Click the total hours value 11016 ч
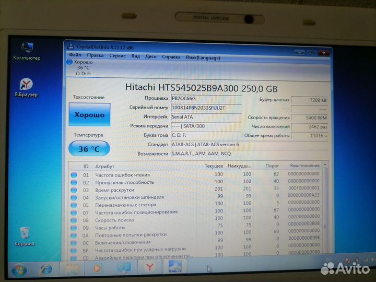 pos(309,136)
